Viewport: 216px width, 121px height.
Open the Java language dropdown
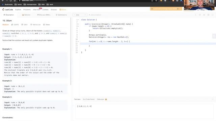tap(80, 15)
